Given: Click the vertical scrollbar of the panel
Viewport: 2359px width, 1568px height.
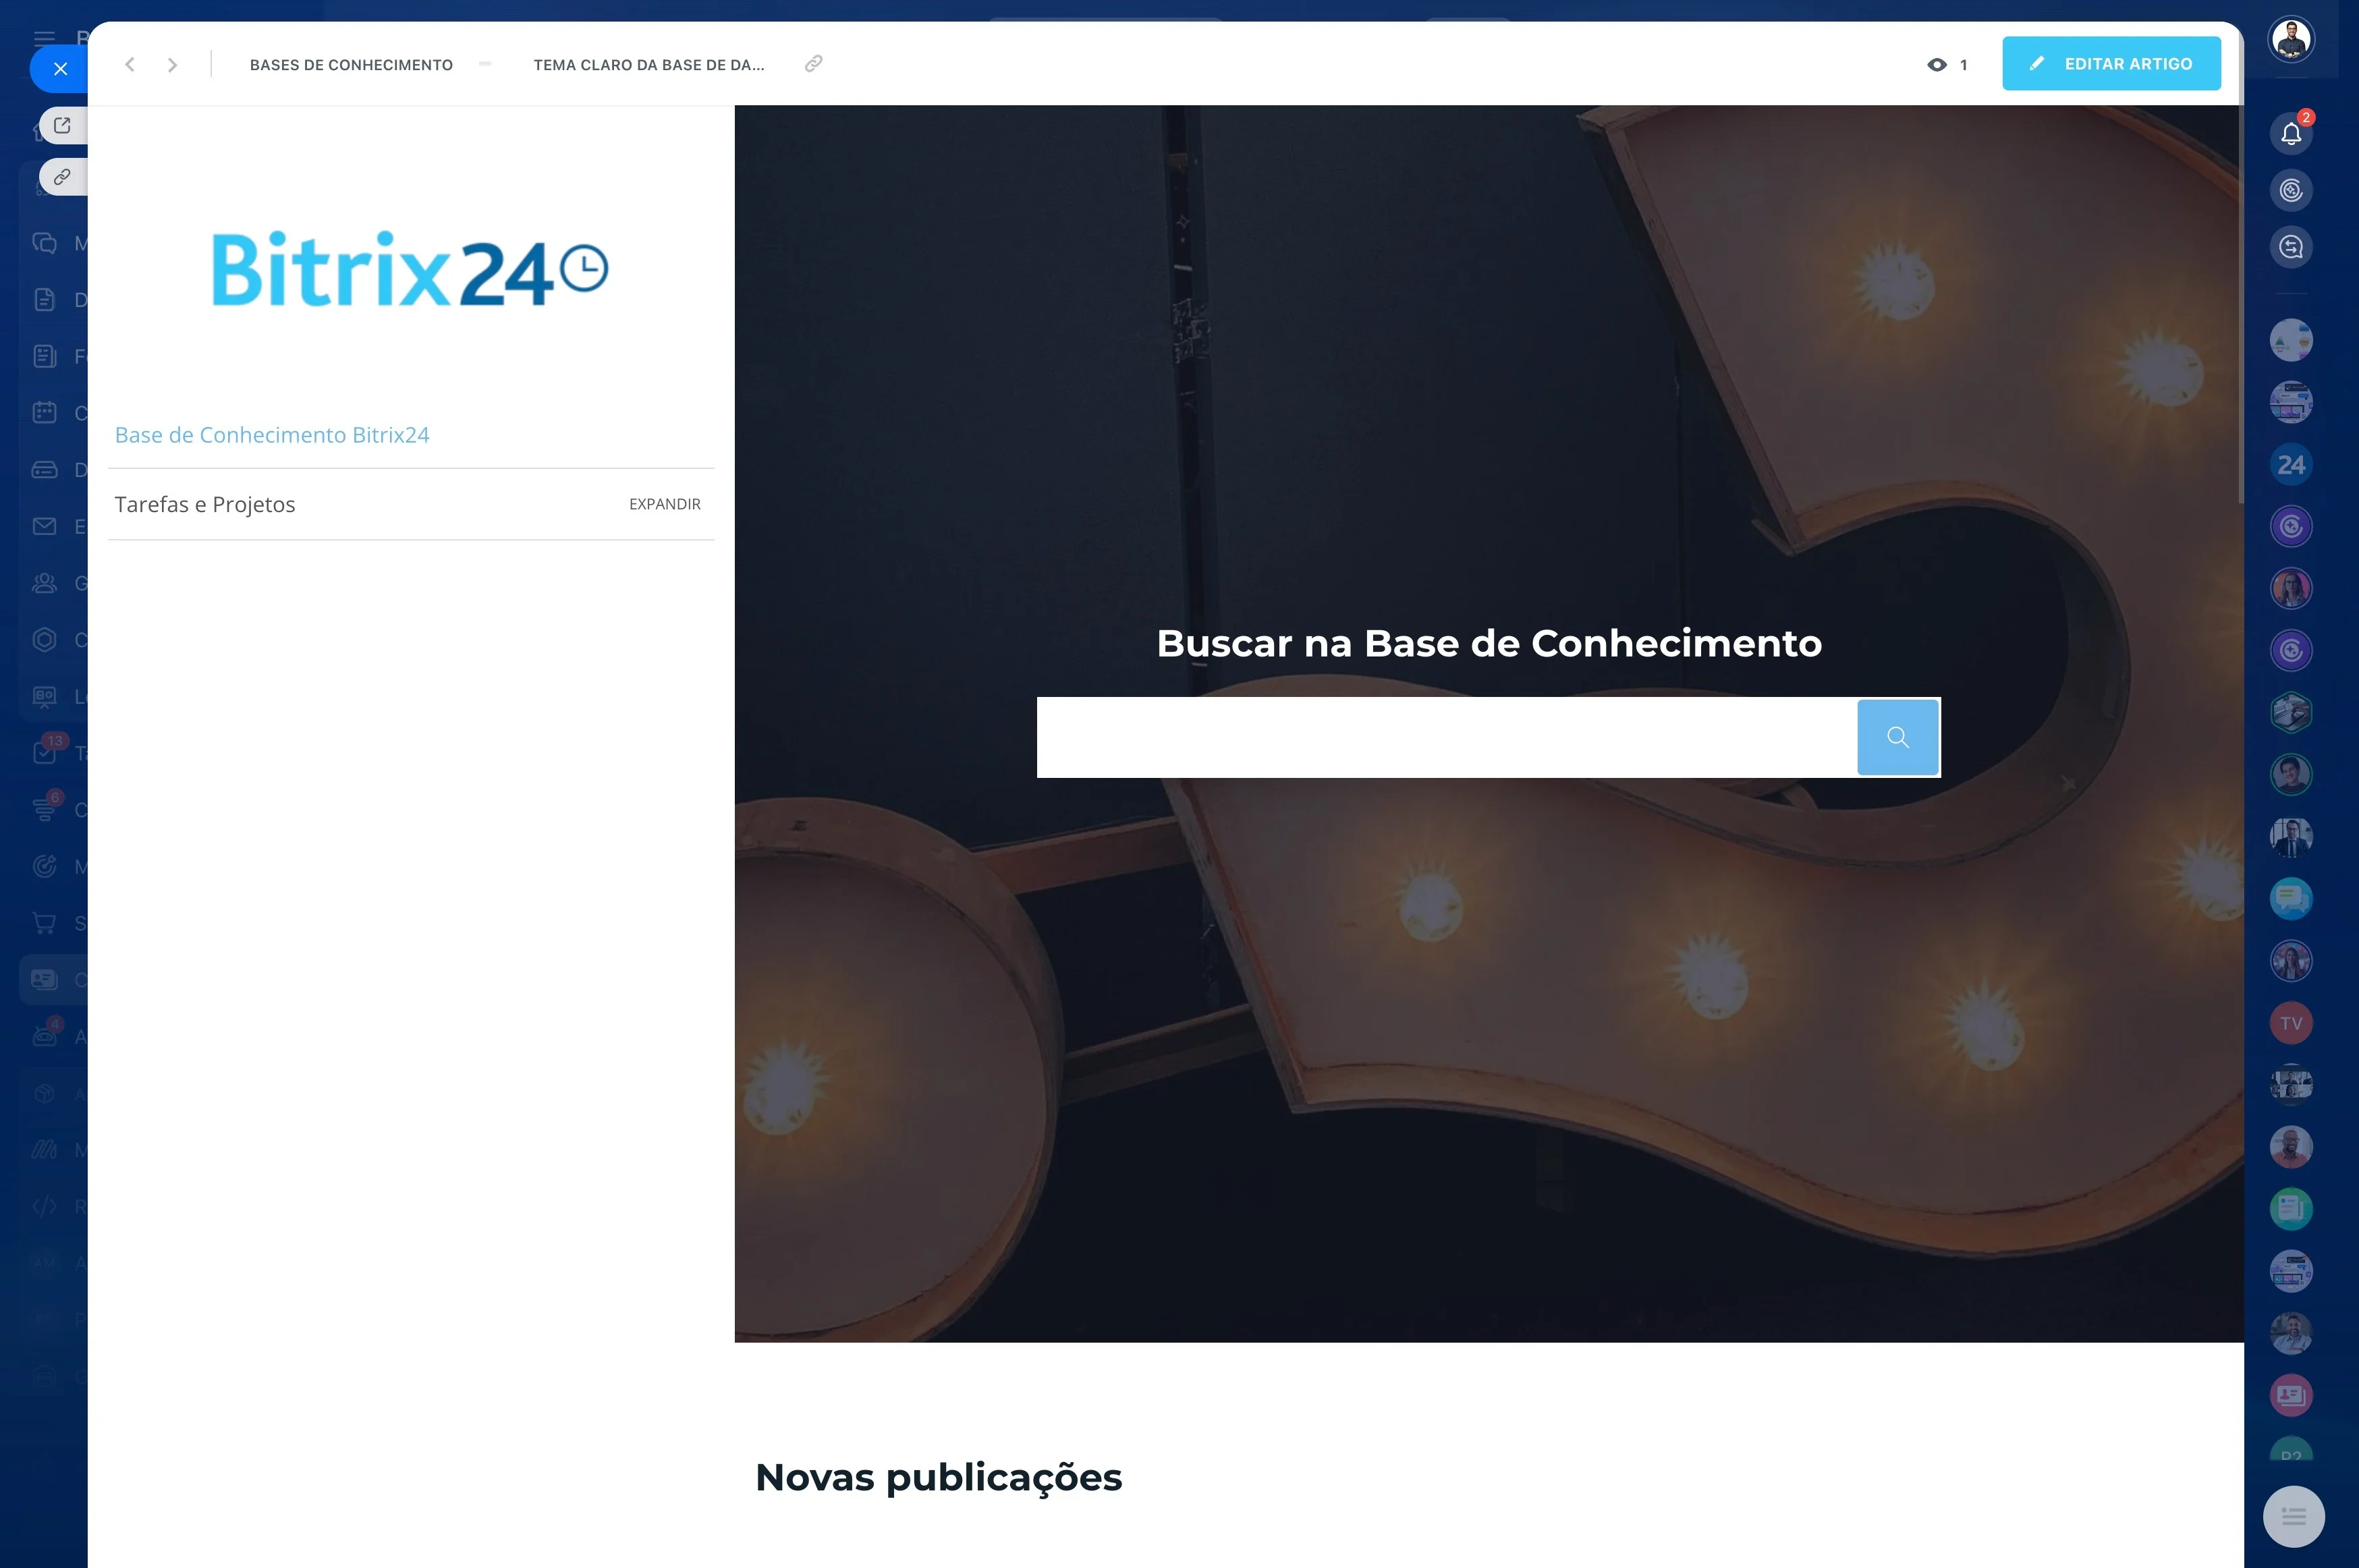Looking at the screenshot, I should (x=2240, y=300).
